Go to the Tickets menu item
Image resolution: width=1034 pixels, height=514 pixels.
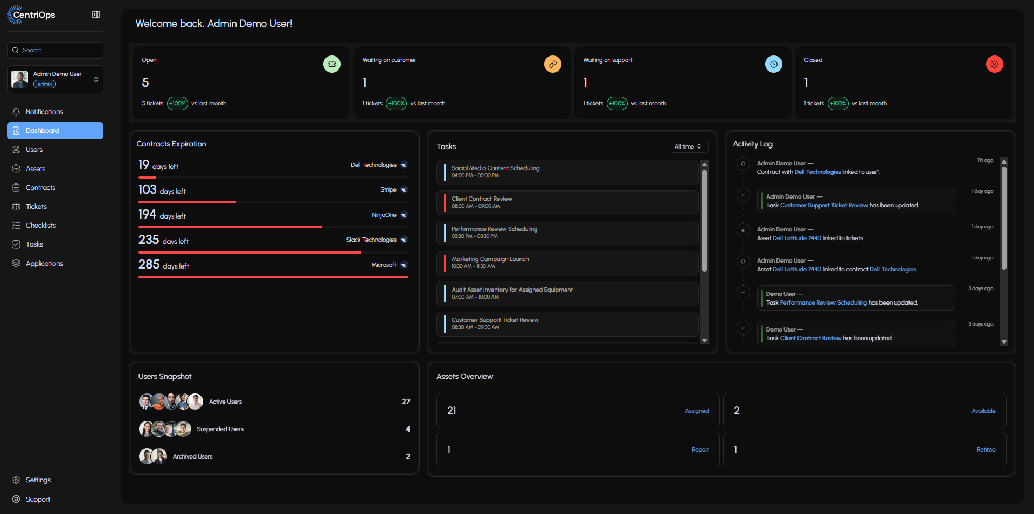(36, 207)
